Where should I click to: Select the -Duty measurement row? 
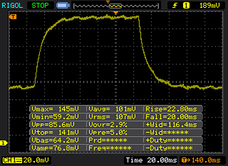pos(173,148)
